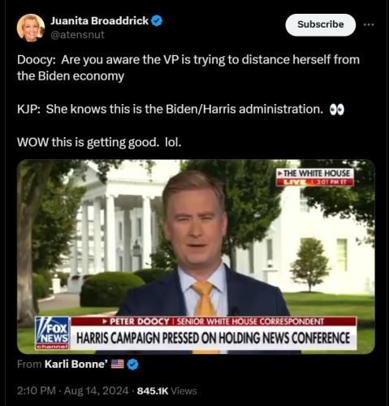Click the blue verified badge beside Juanita Broaddrick
Image resolution: width=389 pixels, height=406 pixels.
(x=157, y=21)
